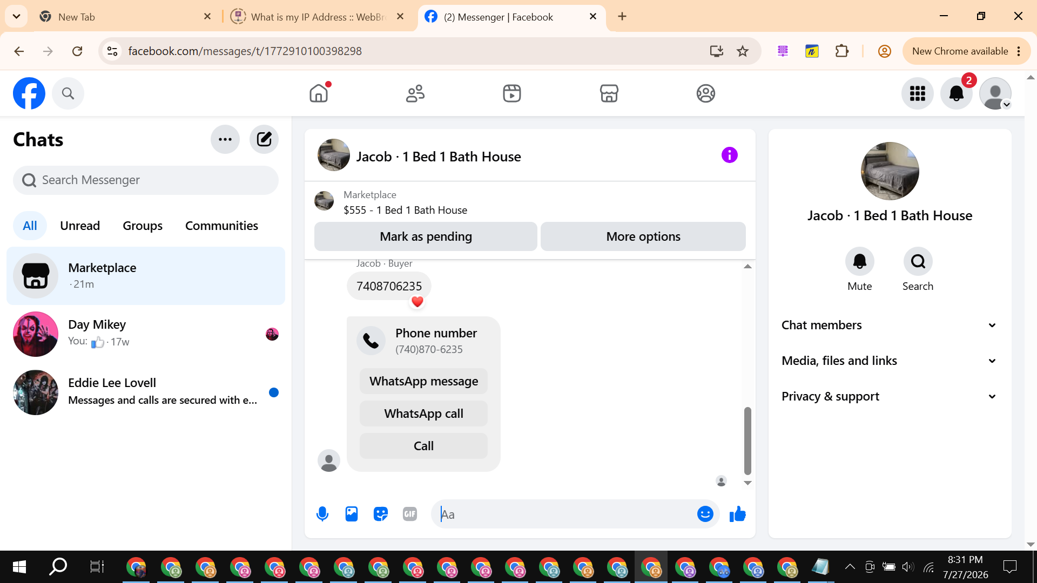The height and width of the screenshot is (583, 1037).
Task: Start a new message with compose icon
Action: 264,139
